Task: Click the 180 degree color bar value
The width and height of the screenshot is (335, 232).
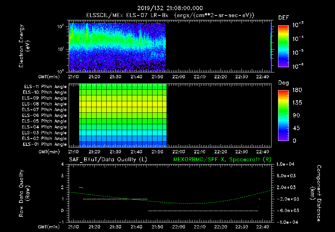Action: 297,90
